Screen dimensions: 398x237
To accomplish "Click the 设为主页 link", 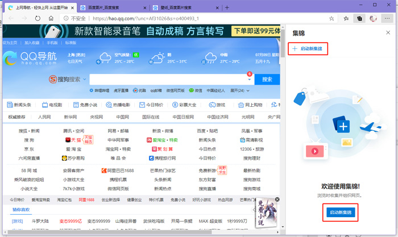I will [x=10, y=43].
